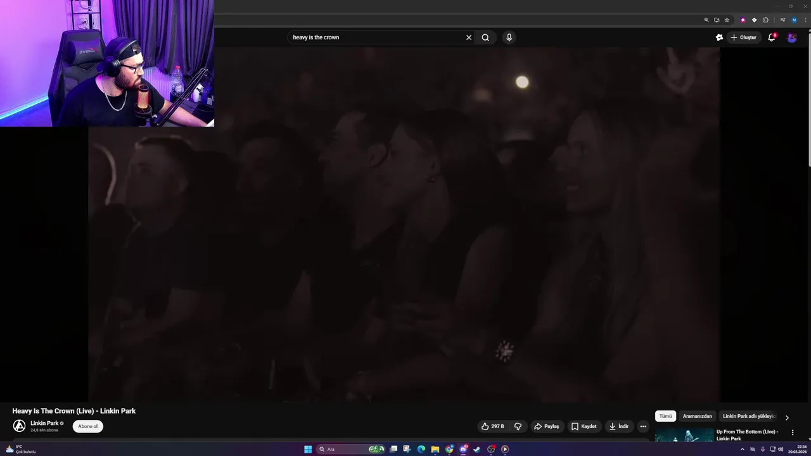
Task: Open Discord from the taskbar
Action: 463,449
